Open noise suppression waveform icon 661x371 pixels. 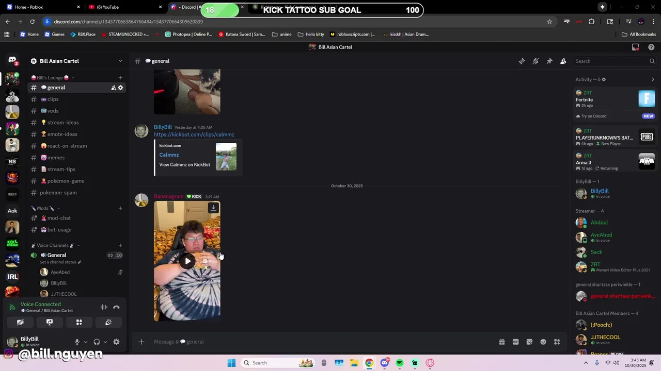click(x=104, y=307)
